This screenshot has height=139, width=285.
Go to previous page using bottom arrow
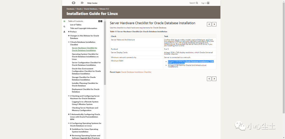209,79
